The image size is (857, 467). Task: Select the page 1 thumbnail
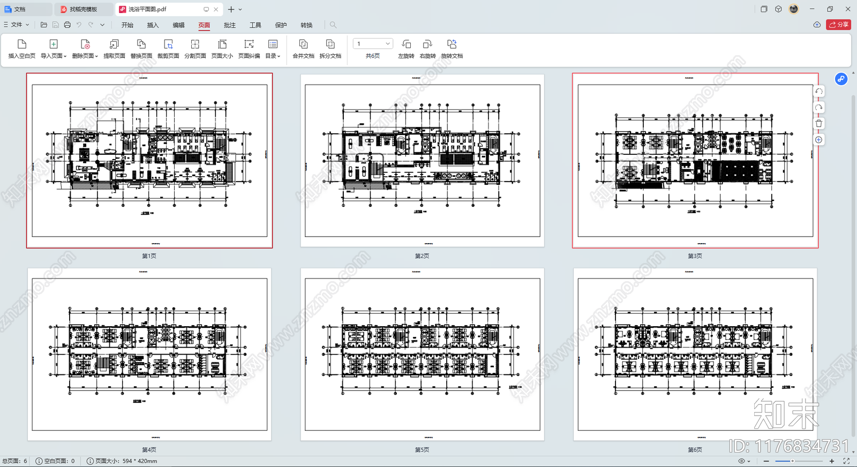(149, 161)
